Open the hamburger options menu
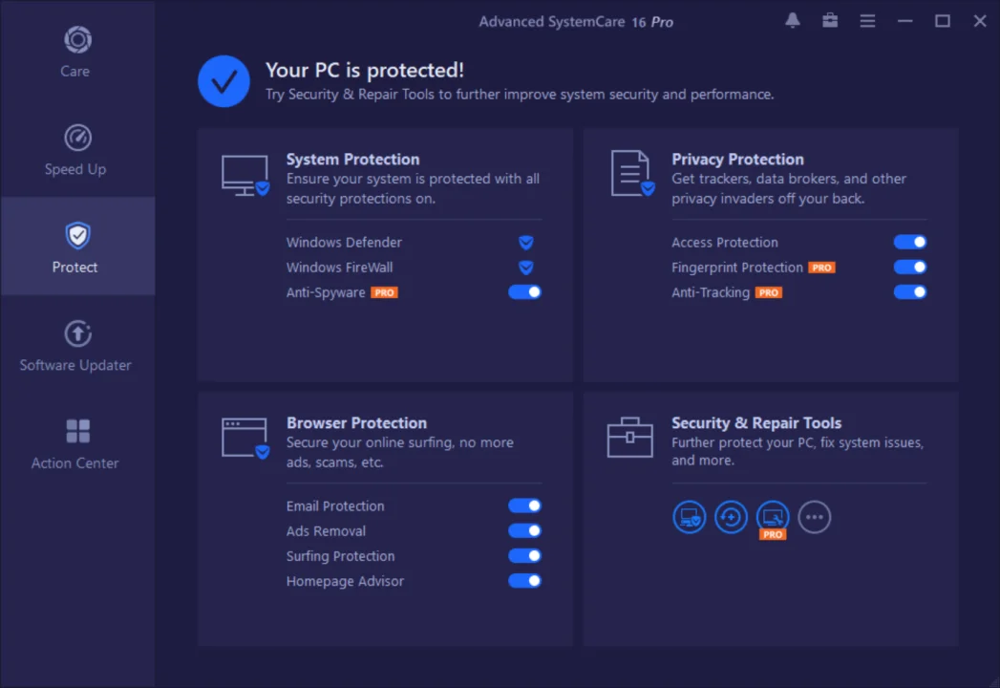Screen dimensions: 1000x688 [867, 21]
